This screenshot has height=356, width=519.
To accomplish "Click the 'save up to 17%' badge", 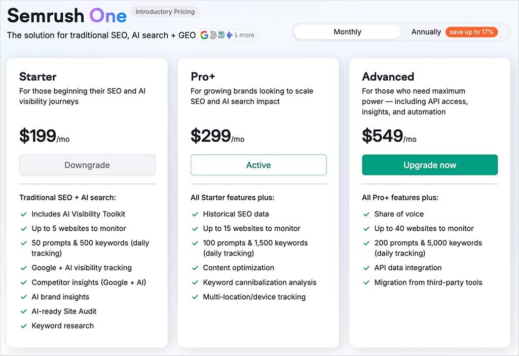I will (471, 31).
